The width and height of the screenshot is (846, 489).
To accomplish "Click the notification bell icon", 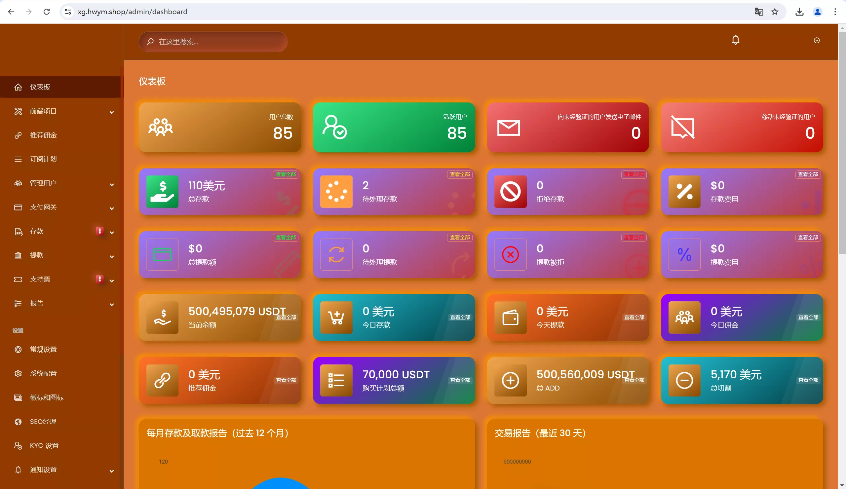I will (x=735, y=40).
